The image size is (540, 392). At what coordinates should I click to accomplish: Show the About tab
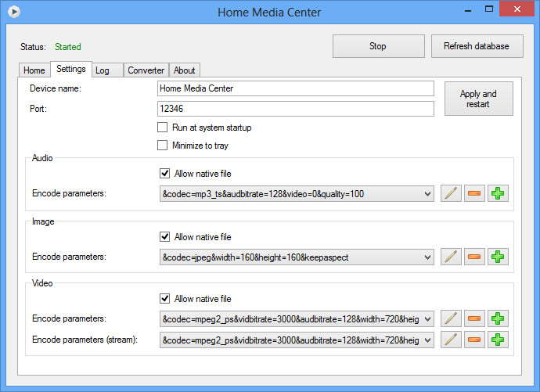(x=184, y=70)
